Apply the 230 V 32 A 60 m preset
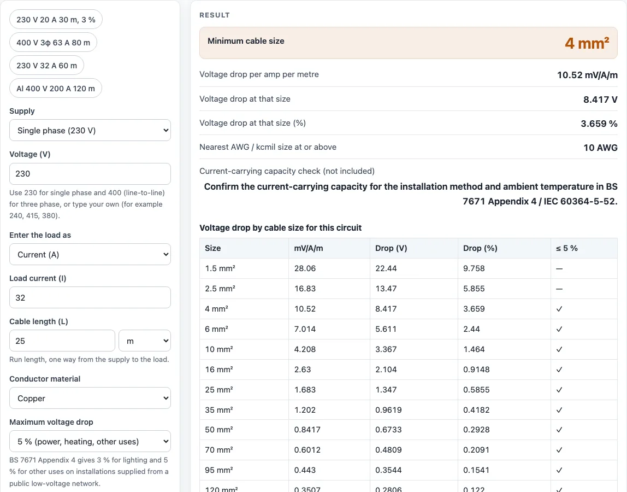 tap(46, 65)
